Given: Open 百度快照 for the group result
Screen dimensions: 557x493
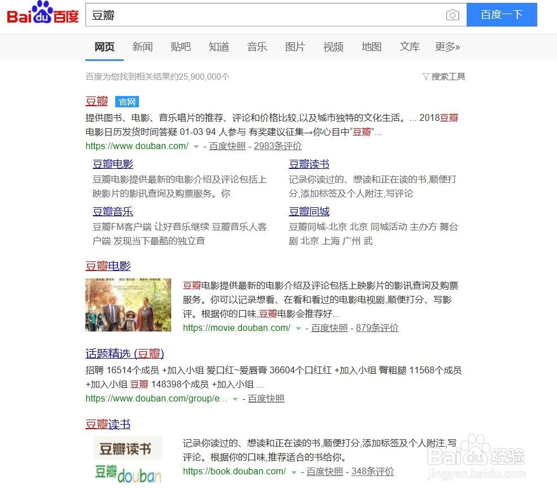Looking at the screenshot, I should [266, 399].
